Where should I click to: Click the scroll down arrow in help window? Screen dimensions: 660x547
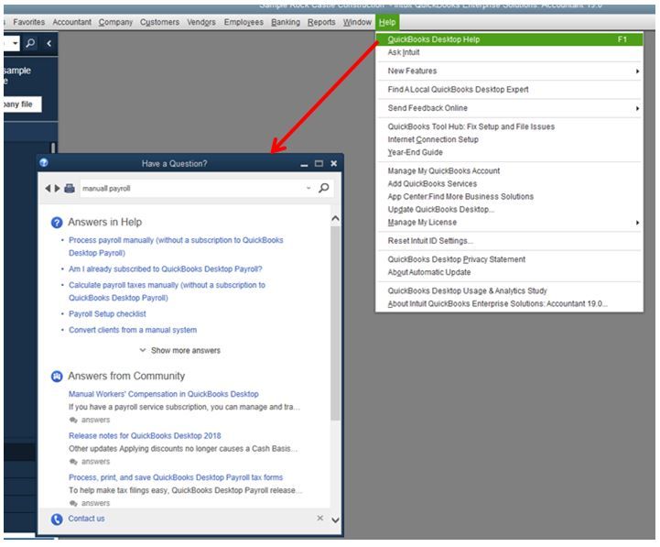point(335,520)
